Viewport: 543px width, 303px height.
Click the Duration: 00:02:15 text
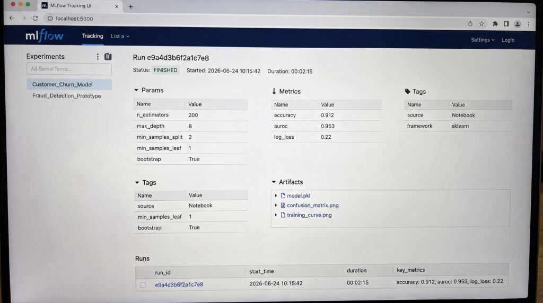(x=290, y=72)
